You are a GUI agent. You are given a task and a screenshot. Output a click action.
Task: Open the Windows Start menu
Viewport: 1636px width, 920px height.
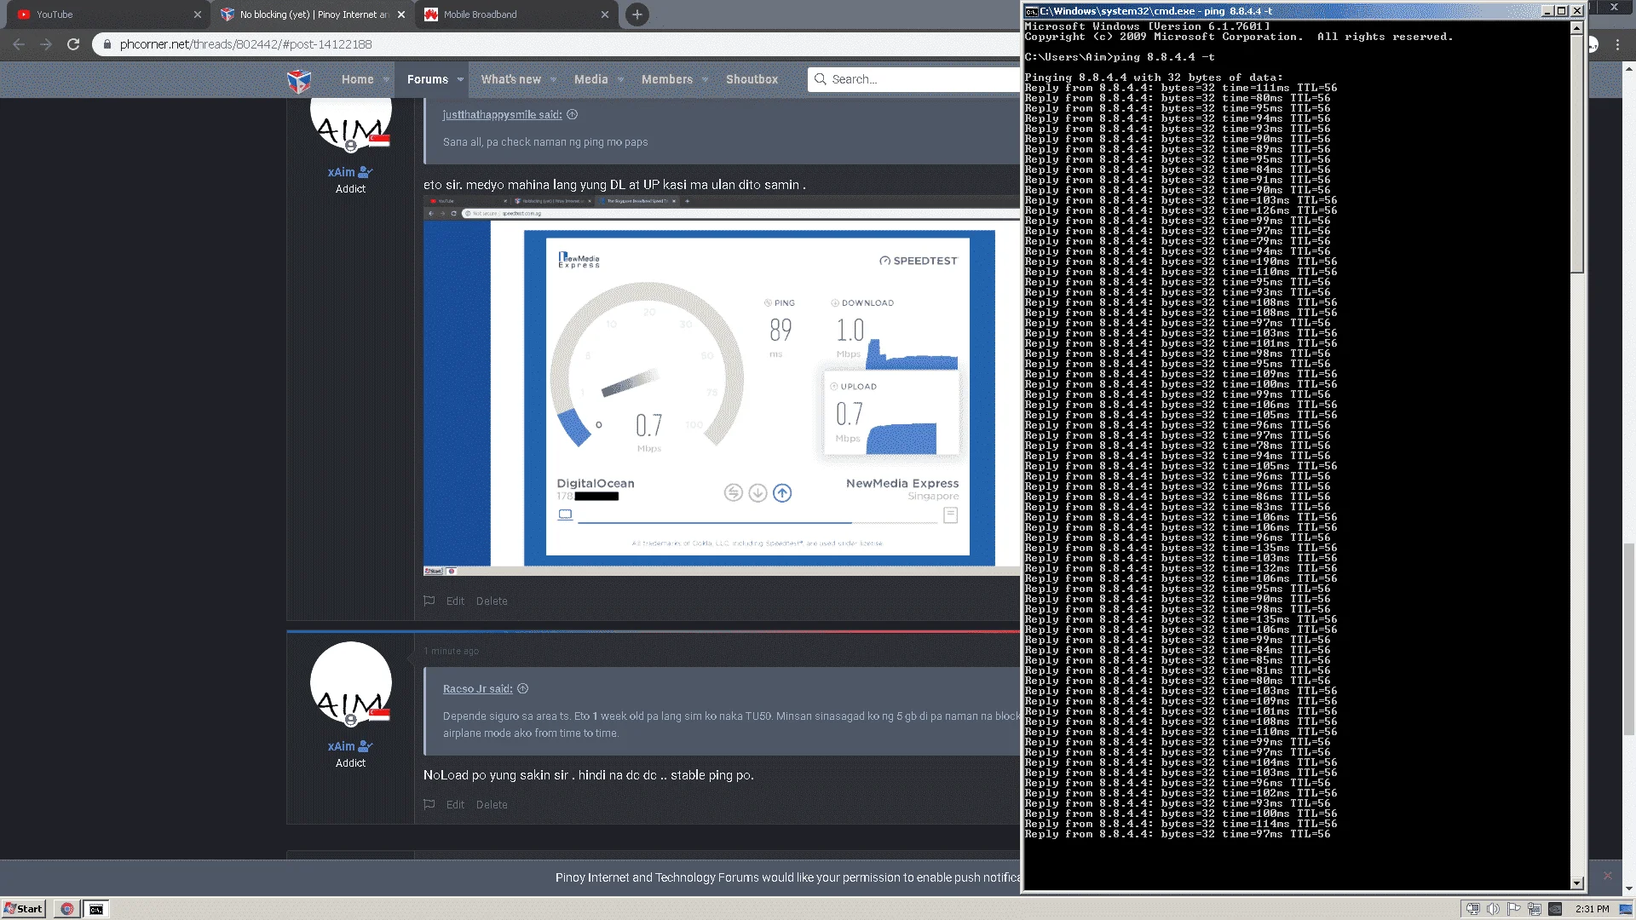(23, 909)
